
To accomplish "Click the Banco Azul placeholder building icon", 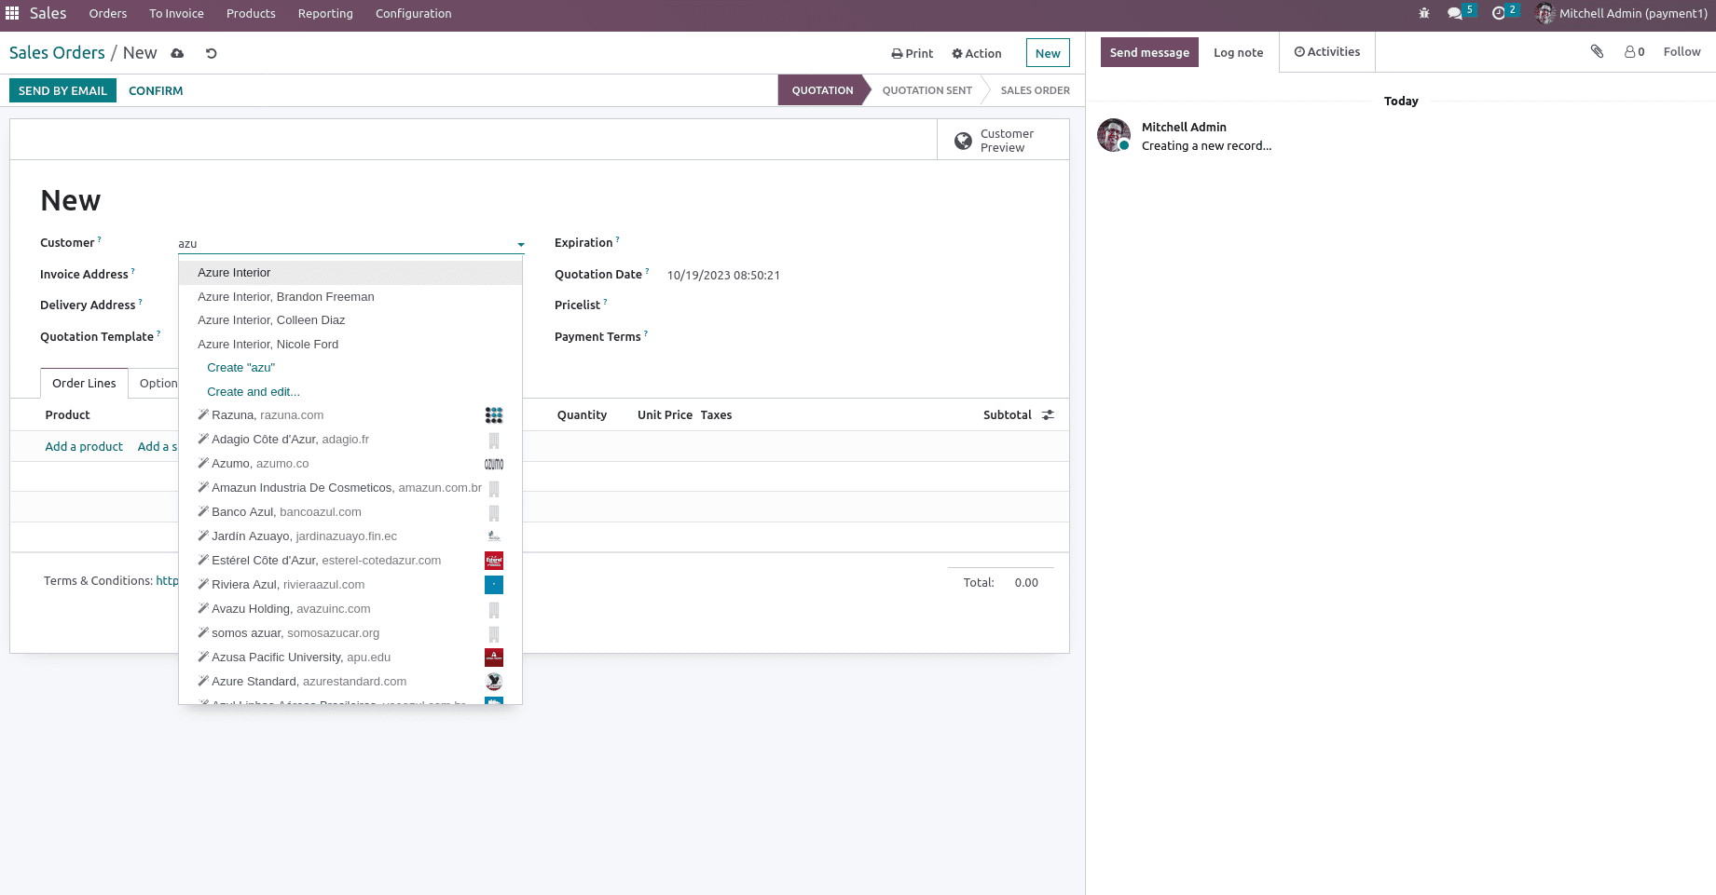I will click(494, 513).
